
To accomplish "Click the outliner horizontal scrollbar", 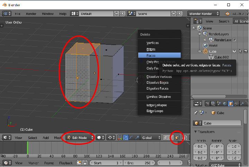I will click(209, 96).
